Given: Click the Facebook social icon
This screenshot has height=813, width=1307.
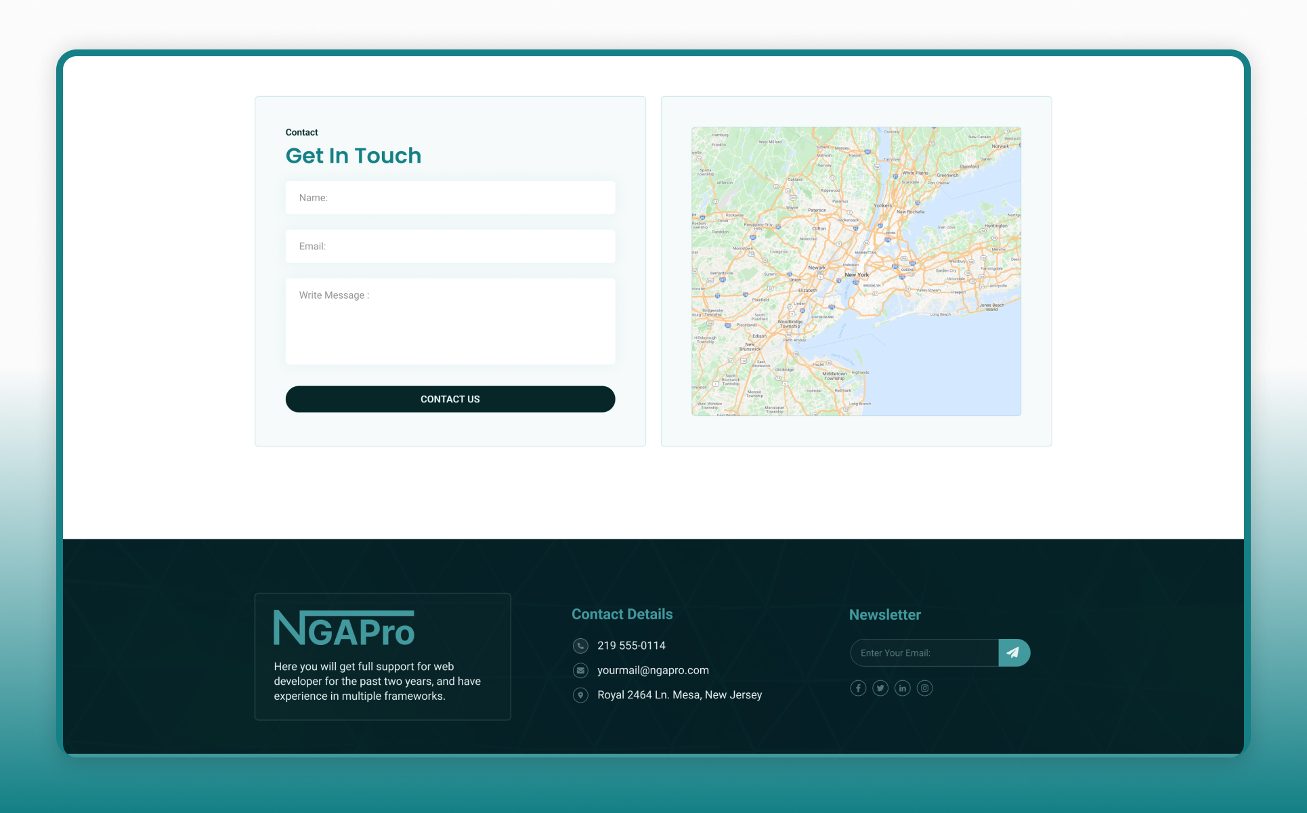Looking at the screenshot, I should (x=858, y=688).
